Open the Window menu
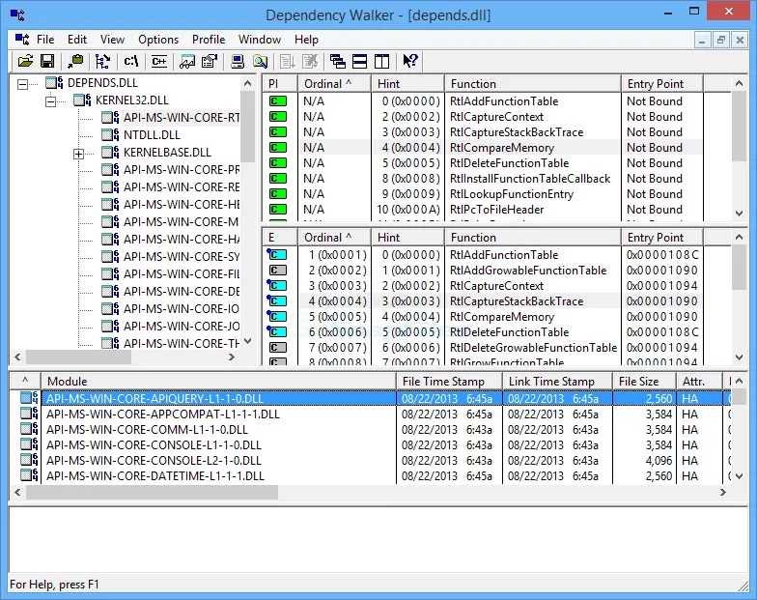 tap(260, 39)
